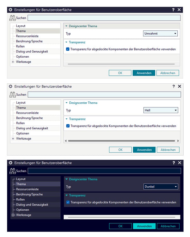Uncheck Transparenz checkbox in Dunkel dialog

pyautogui.click(x=68, y=202)
